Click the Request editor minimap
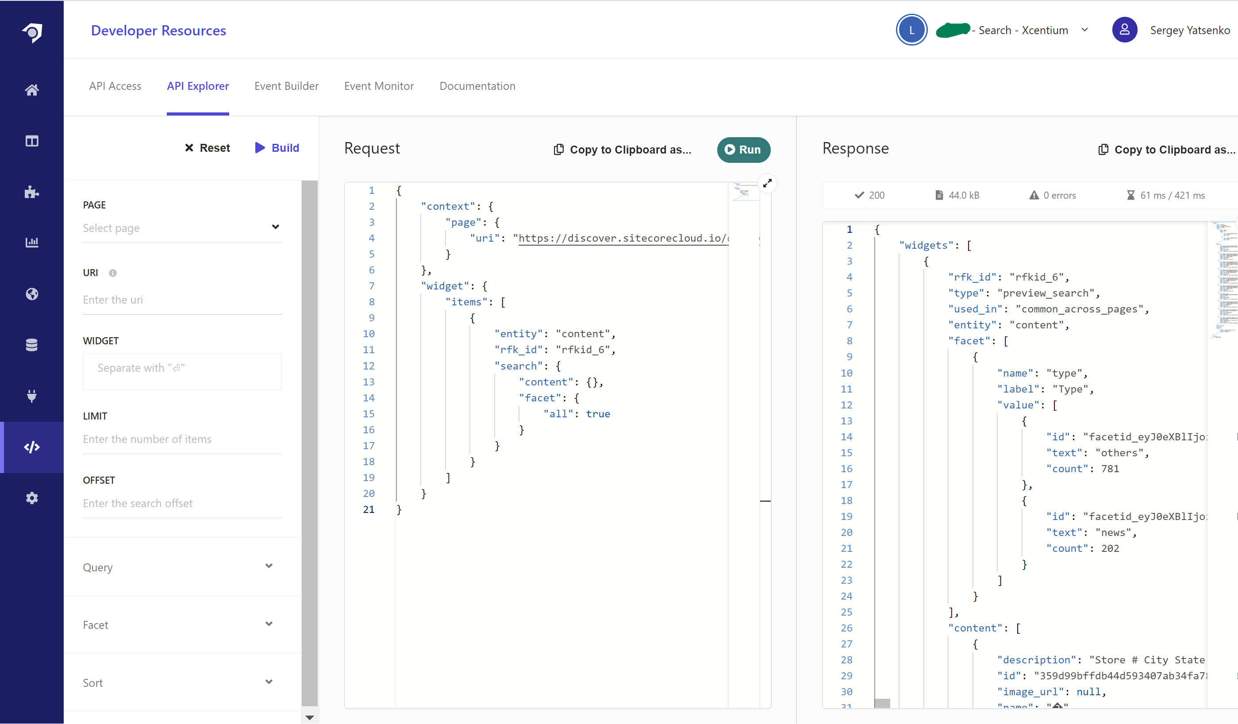 click(744, 192)
